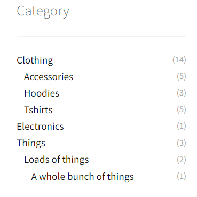The width and height of the screenshot is (197, 197).
Task: Go to the Hoodies subcategory
Action: coord(42,93)
